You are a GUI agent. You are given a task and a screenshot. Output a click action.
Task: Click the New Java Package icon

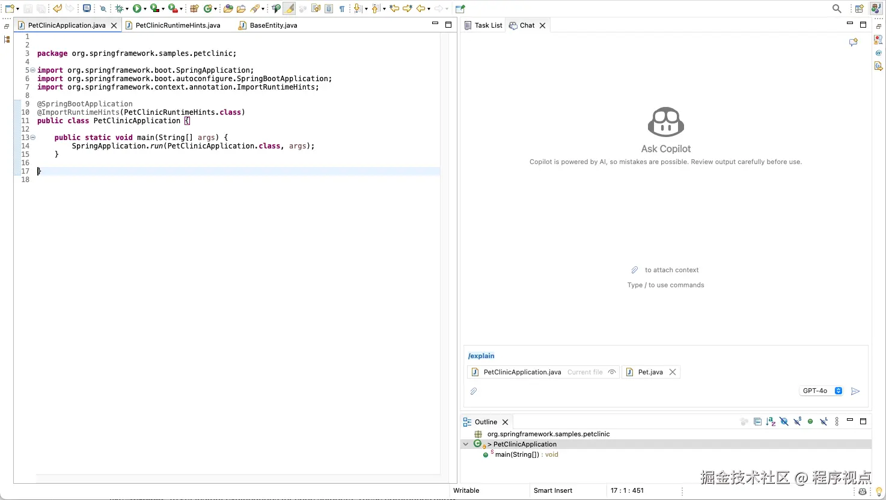pos(194,8)
